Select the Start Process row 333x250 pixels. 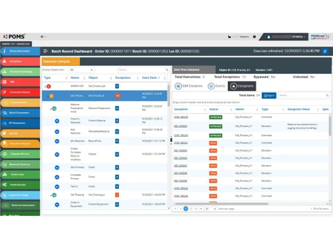pos(105,167)
